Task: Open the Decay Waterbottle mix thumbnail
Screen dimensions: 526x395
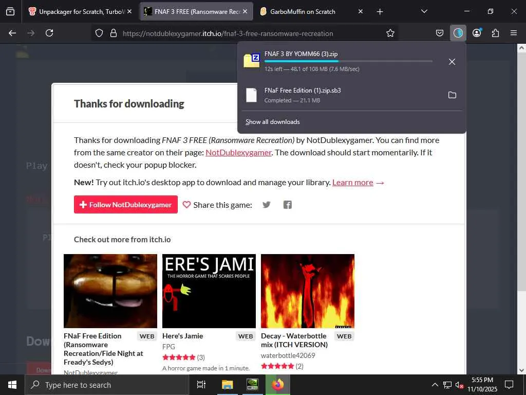Action: pos(308,291)
